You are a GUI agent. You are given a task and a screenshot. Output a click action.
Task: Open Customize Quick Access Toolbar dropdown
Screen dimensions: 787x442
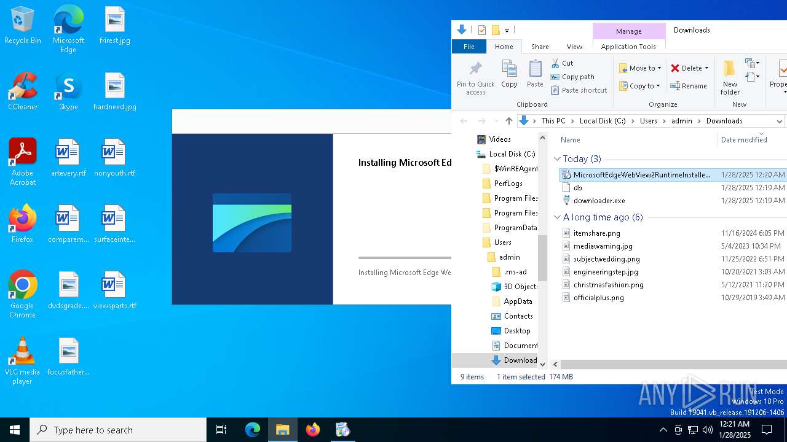tap(507, 30)
